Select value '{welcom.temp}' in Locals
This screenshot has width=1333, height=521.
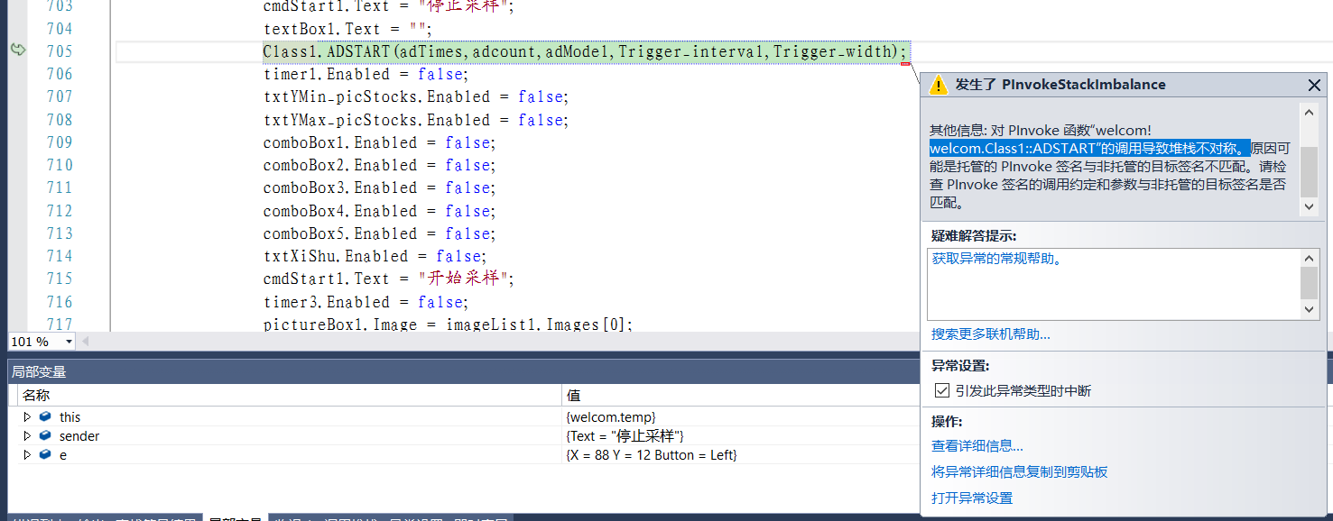click(611, 416)
